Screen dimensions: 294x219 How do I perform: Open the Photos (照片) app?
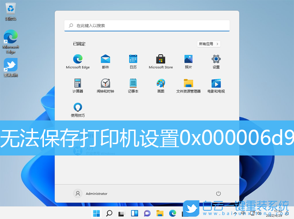(x=189, y=62)
